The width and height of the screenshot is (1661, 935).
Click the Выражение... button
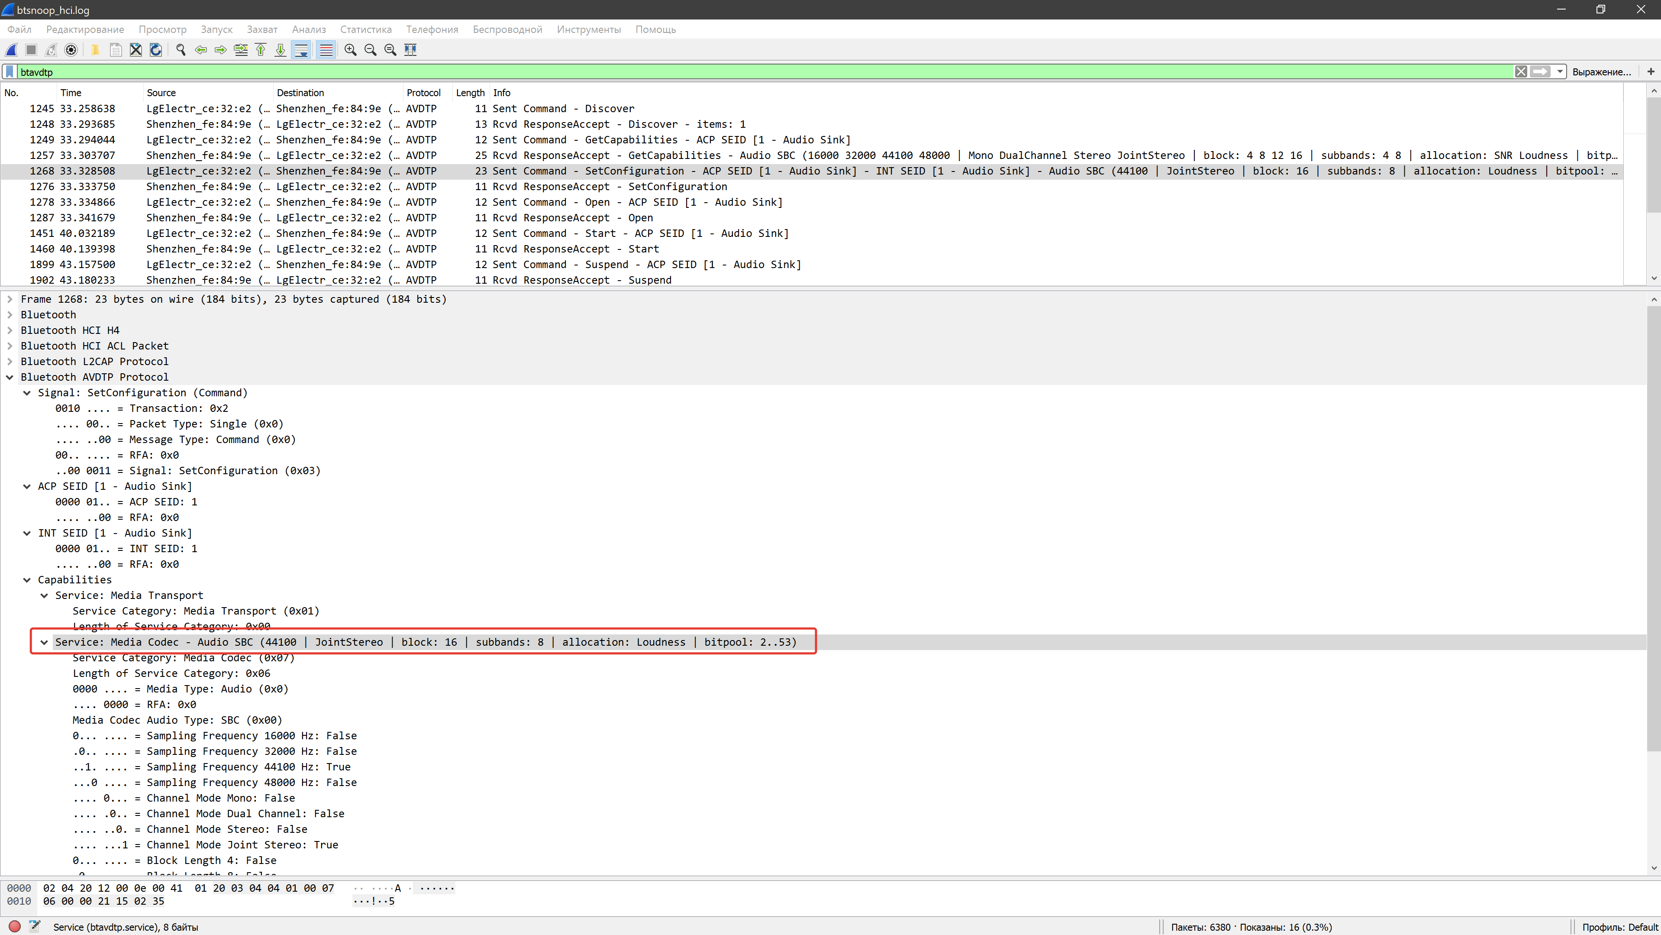(x=1601, y=71)
